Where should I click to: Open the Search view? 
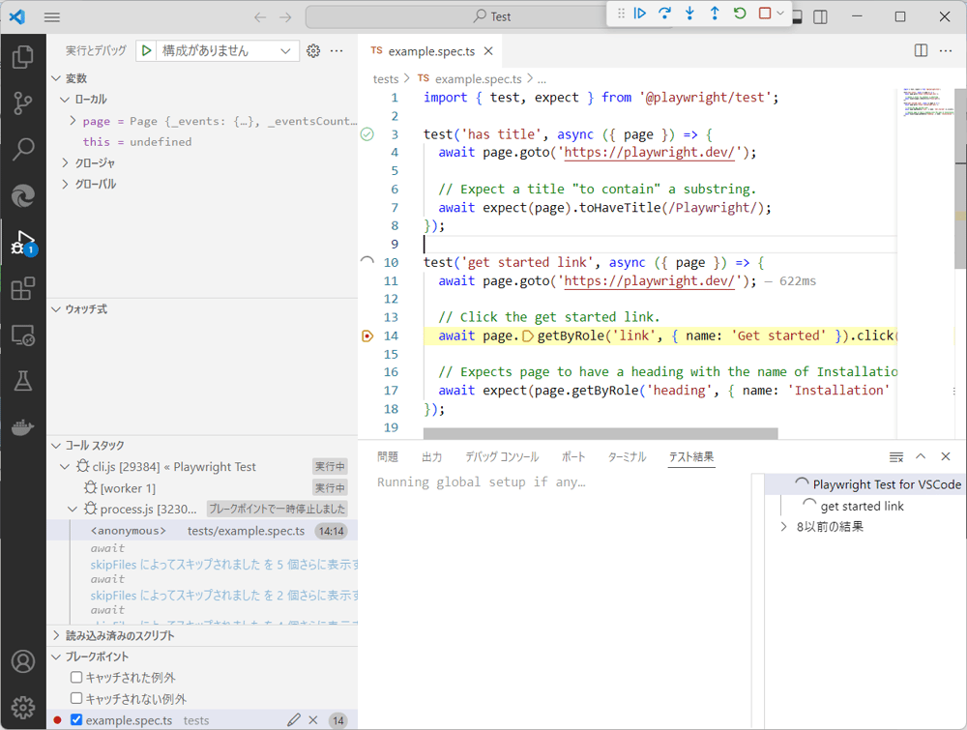click(x=23, y=149)
